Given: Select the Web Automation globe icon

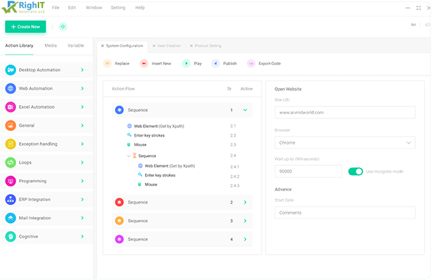Looking at the screenshot, I should 11,89.
